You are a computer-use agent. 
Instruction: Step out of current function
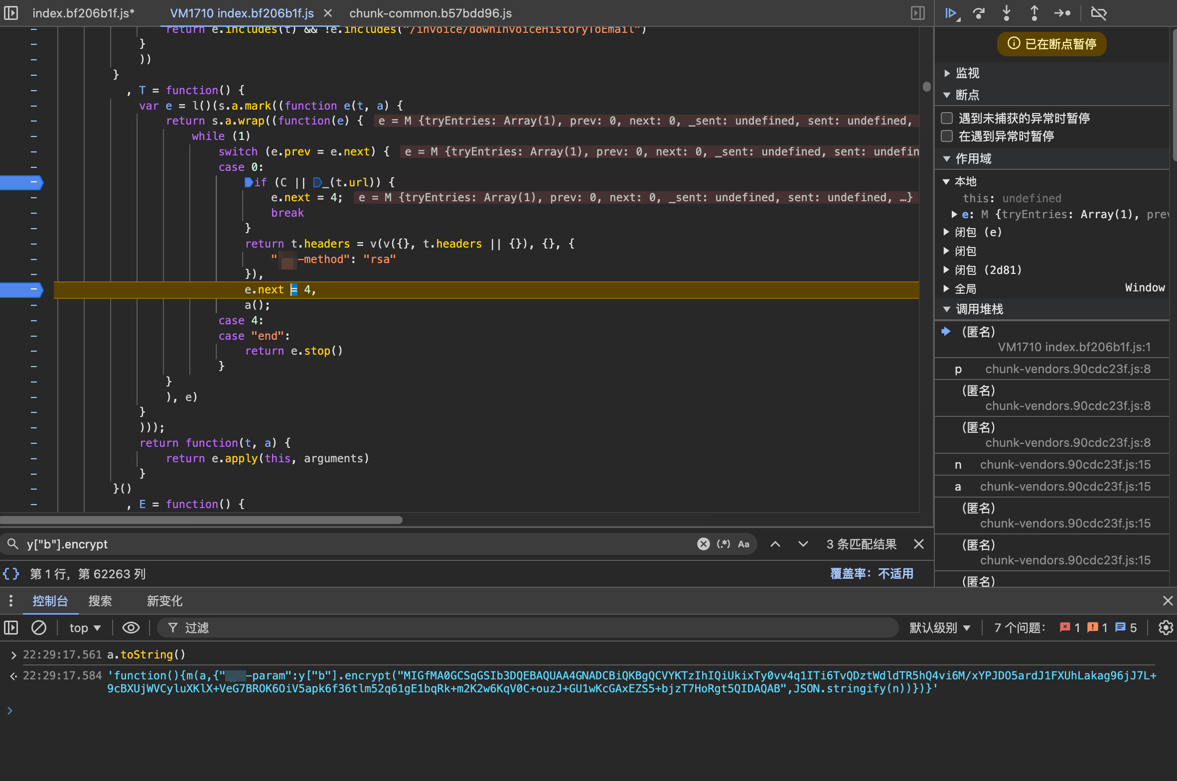(x=1034, y=13)
